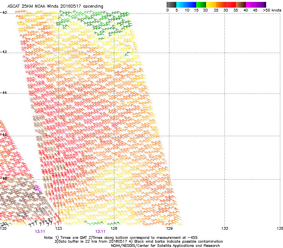The height and width of the screenshot is (248, 283).
Task: Click the black contaminated wind barbs near bottom
Action: click(41, 222)
